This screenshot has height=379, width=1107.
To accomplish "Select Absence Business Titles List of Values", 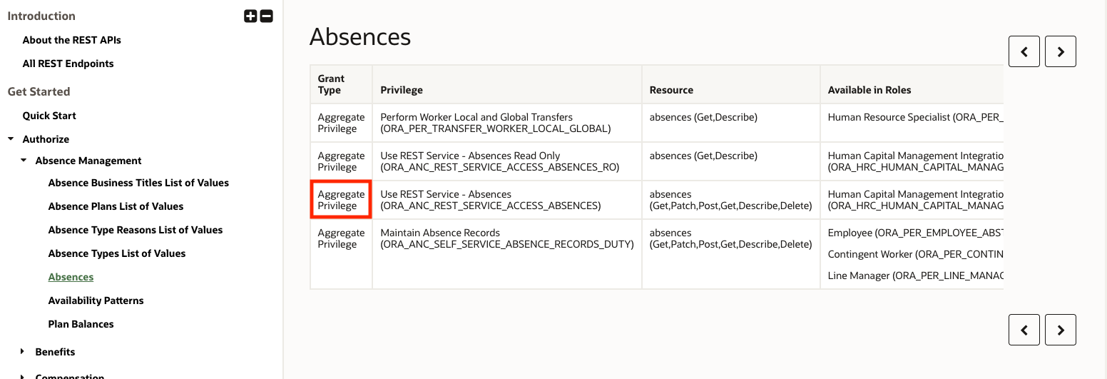I will point(138,183).
